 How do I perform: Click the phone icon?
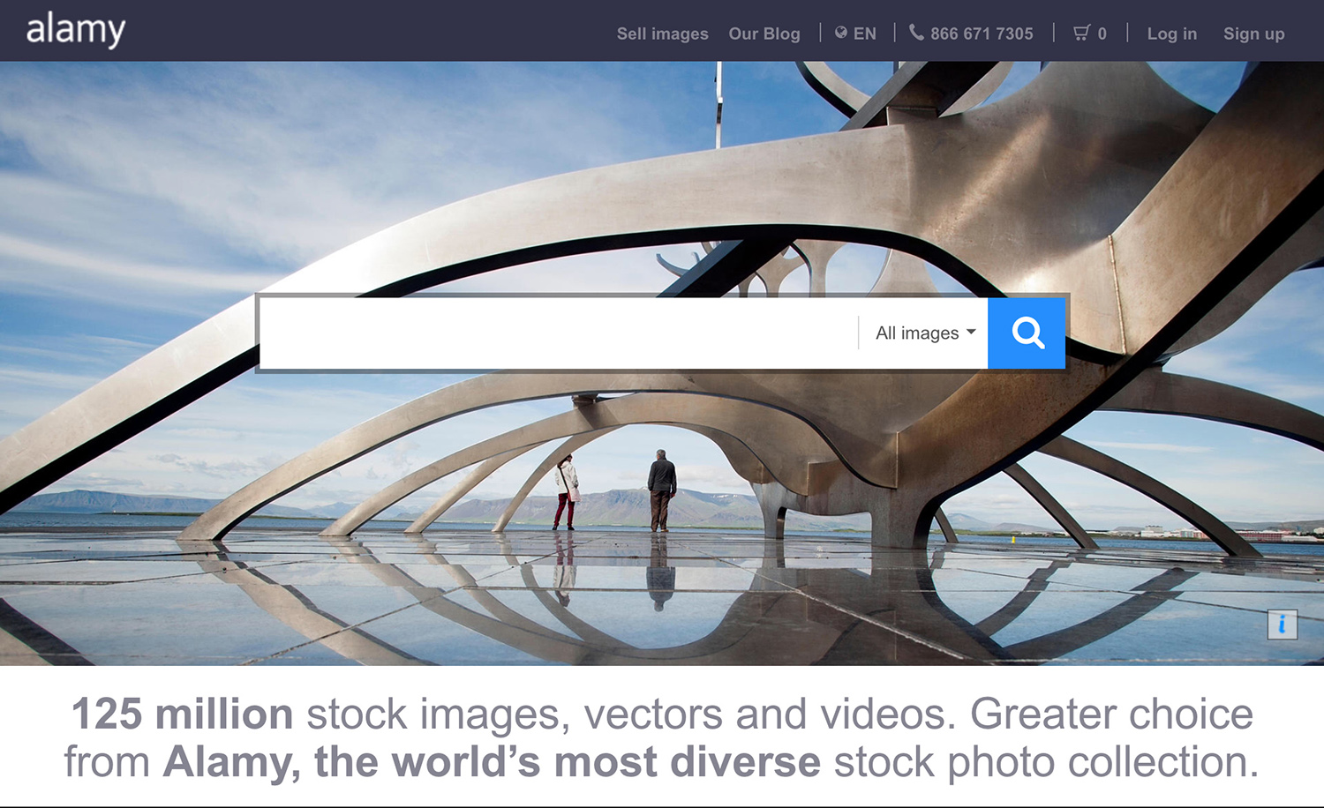[x=917, y=33]
